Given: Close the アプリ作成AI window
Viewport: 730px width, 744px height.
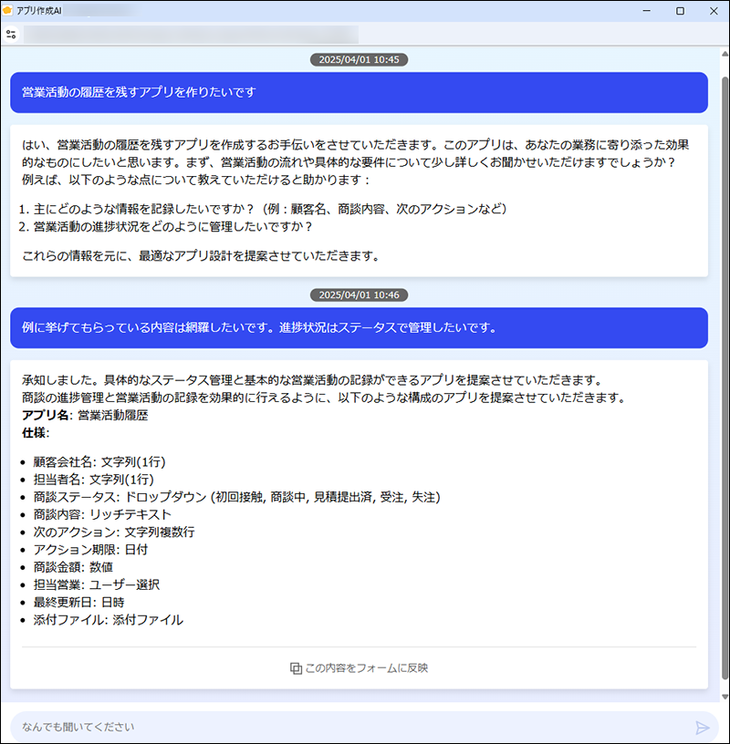Looking at the screenshot, I should coord(714,10).
